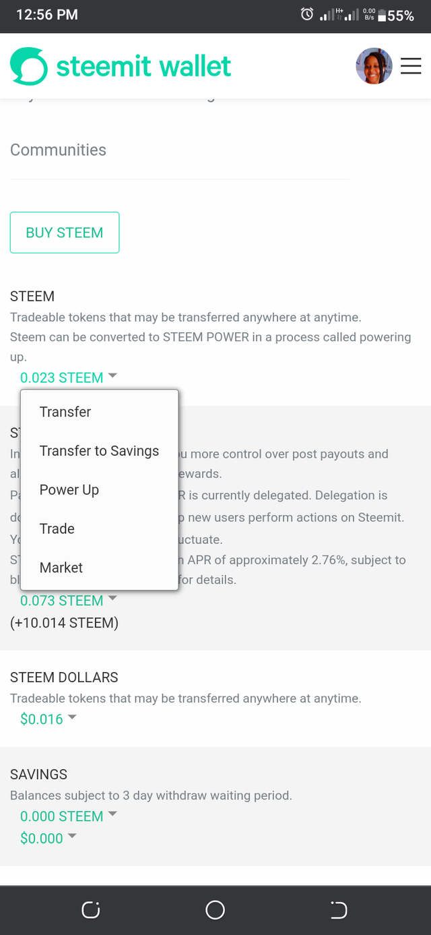Viewport: 431px width, 935px height.
Task: Open the hamburger menu
Action: [x=411, y=66]
